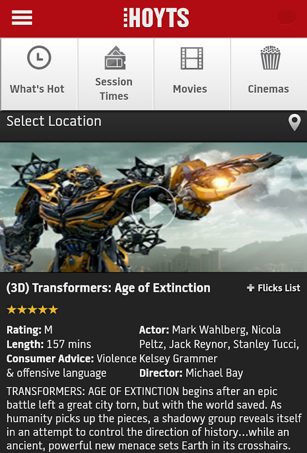Tap the film strip Movies icon
Viewport: 307px width, 453px height.
[192, 58]
